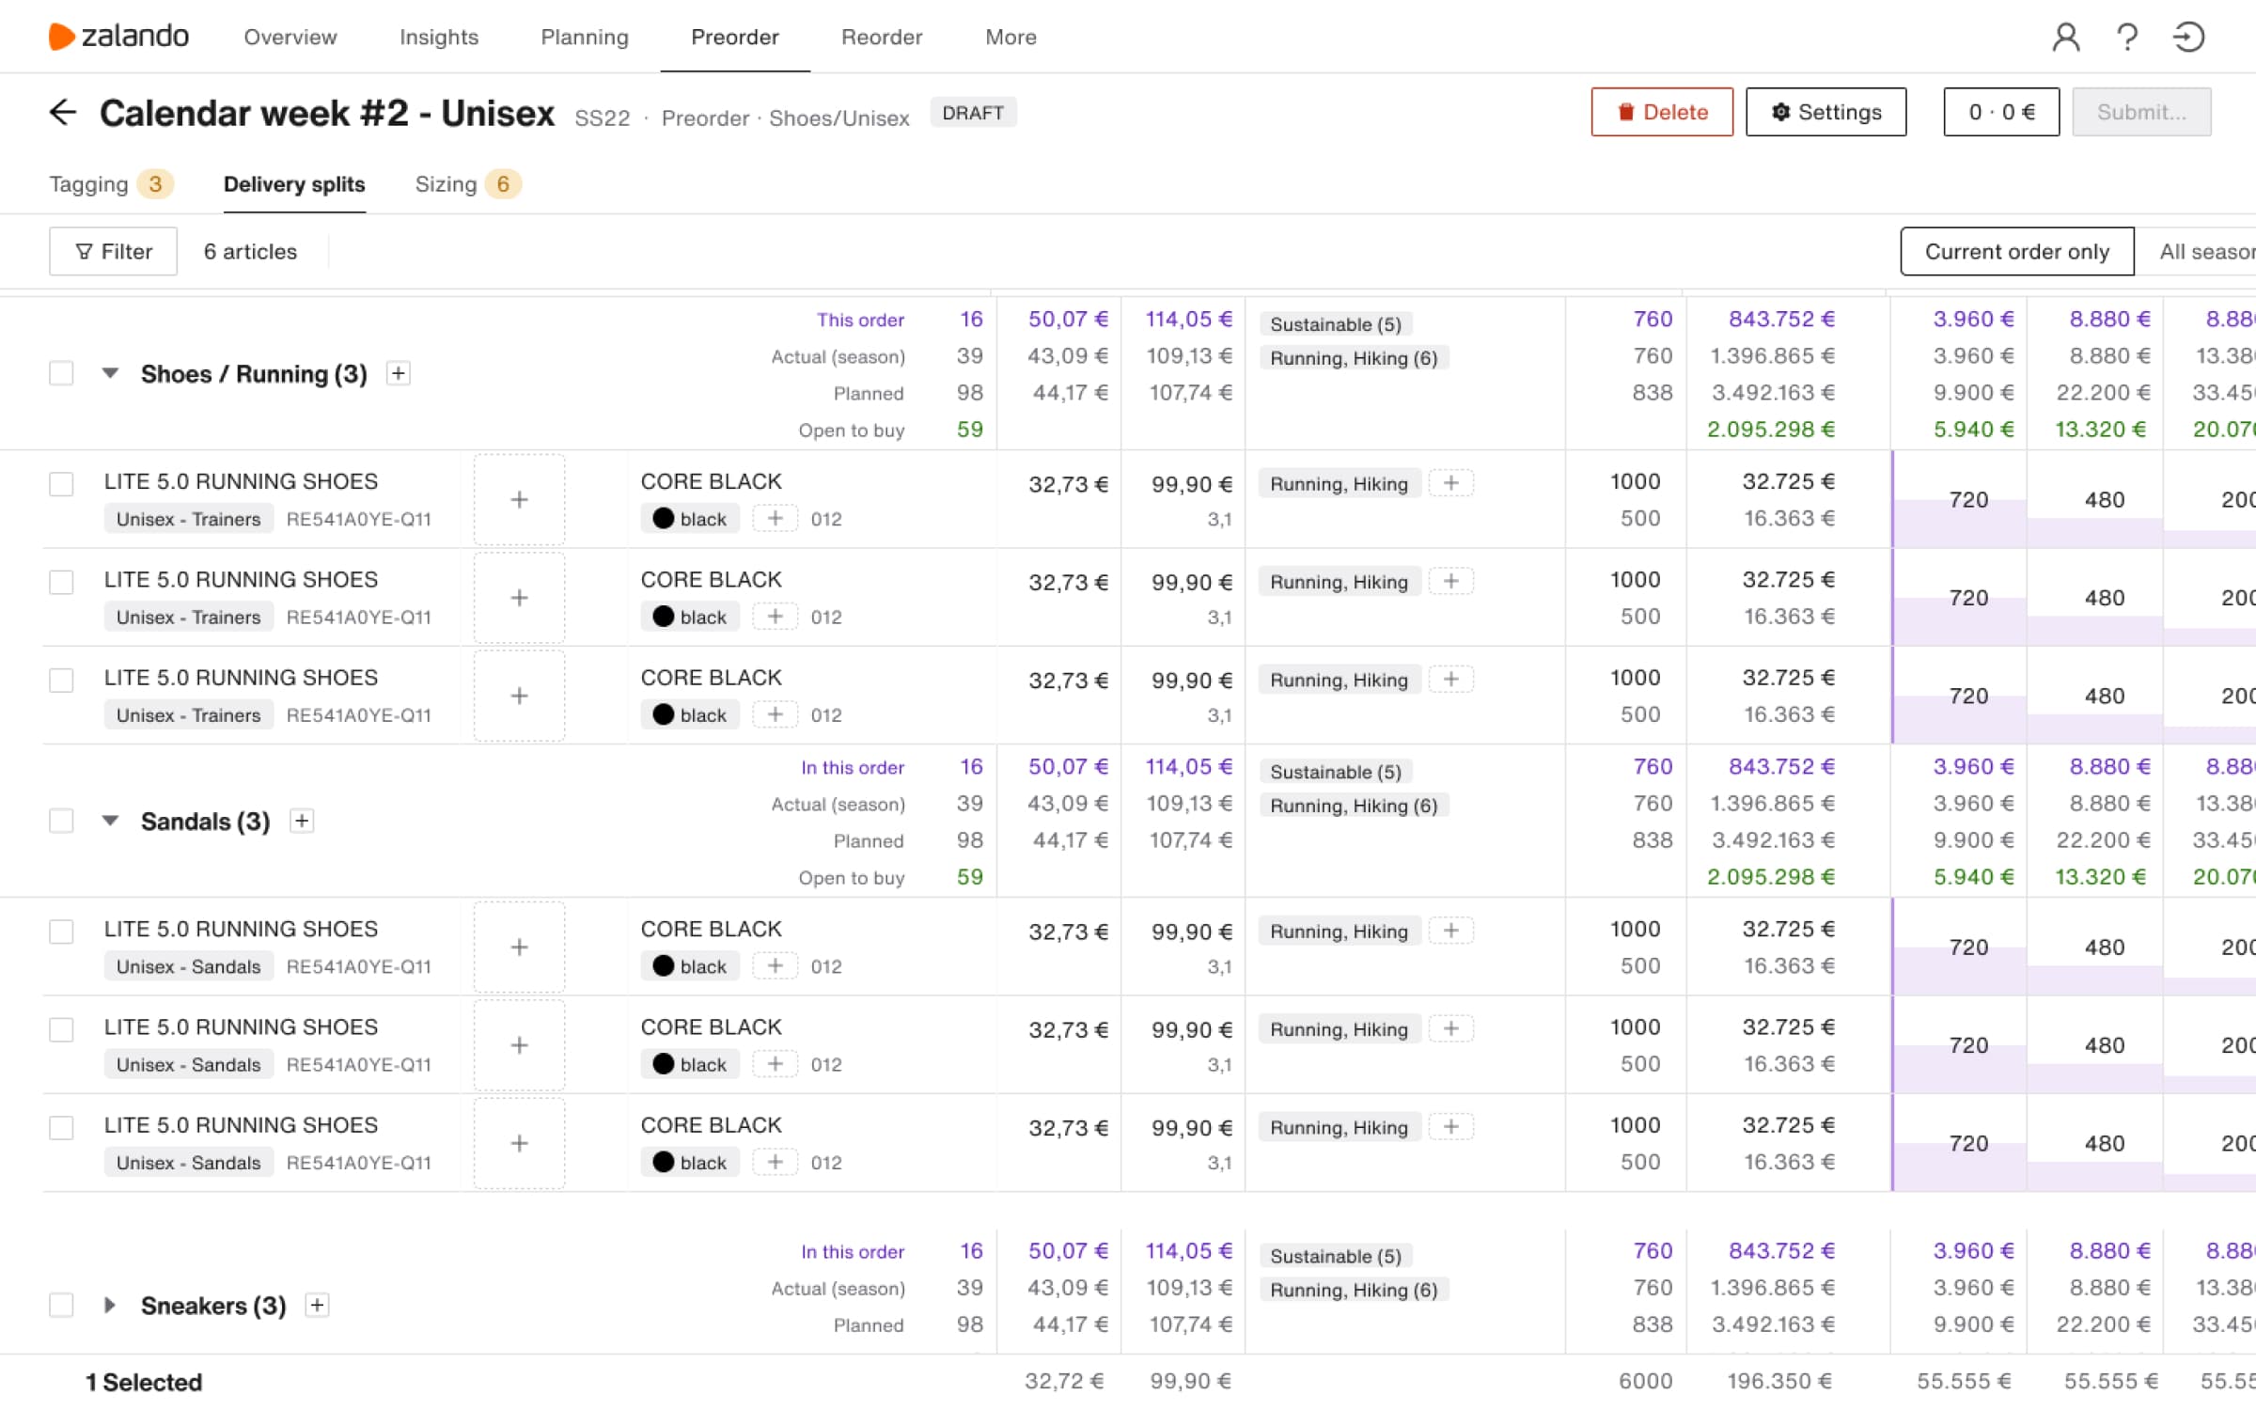Image resolution: width=2256 pixels, height=1410 pixels.
Task: Click the back arrow next to Calendar week title
Action: [63, 113]
